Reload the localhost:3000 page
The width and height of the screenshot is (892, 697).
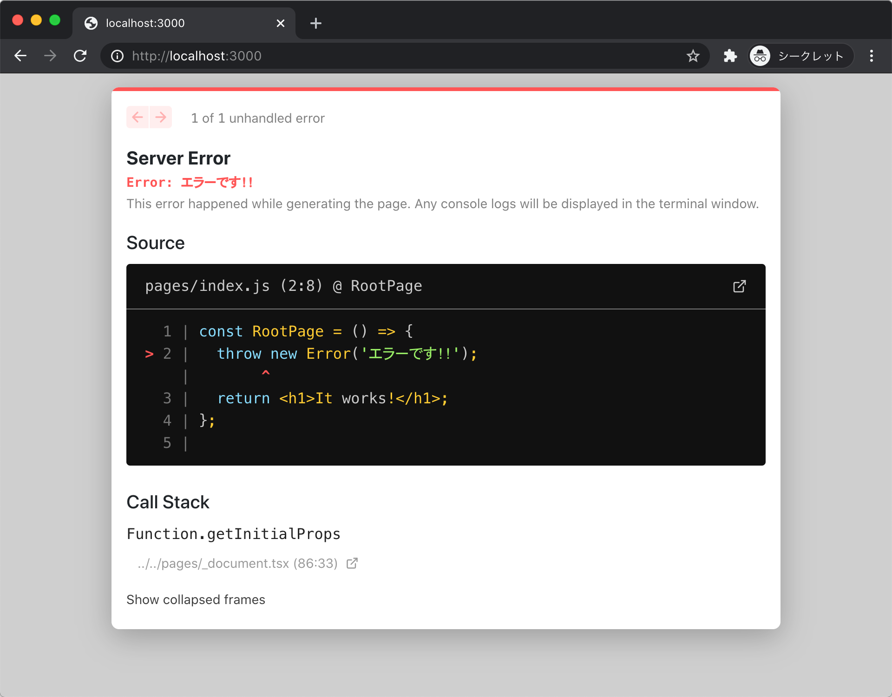(x=80, y=56)
